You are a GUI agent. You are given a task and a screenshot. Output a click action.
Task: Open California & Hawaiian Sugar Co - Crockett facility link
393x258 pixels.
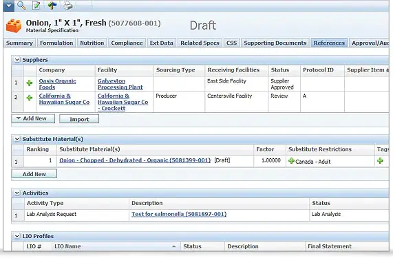pyautogui.click(x=123, y=102)
